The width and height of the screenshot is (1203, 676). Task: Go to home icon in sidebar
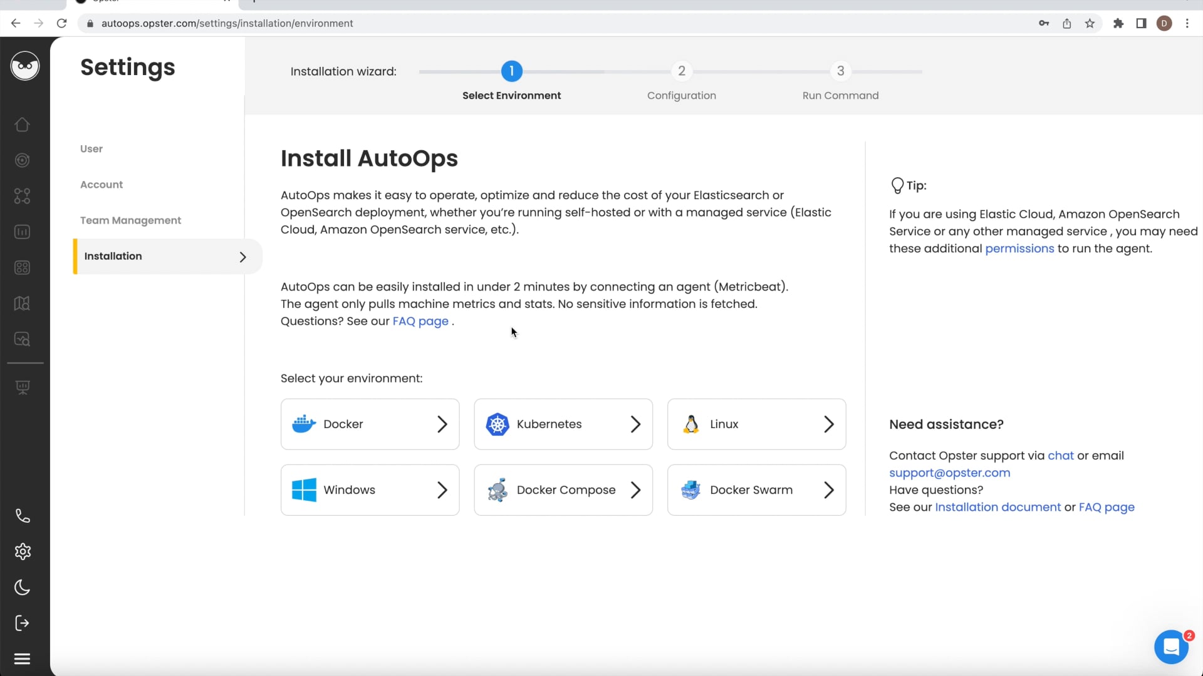[22, 125]
